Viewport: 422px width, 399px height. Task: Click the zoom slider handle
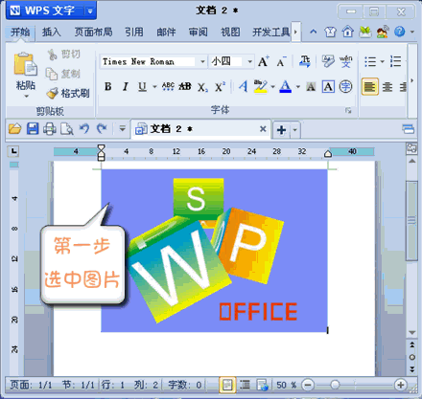(x=335, y=385)
